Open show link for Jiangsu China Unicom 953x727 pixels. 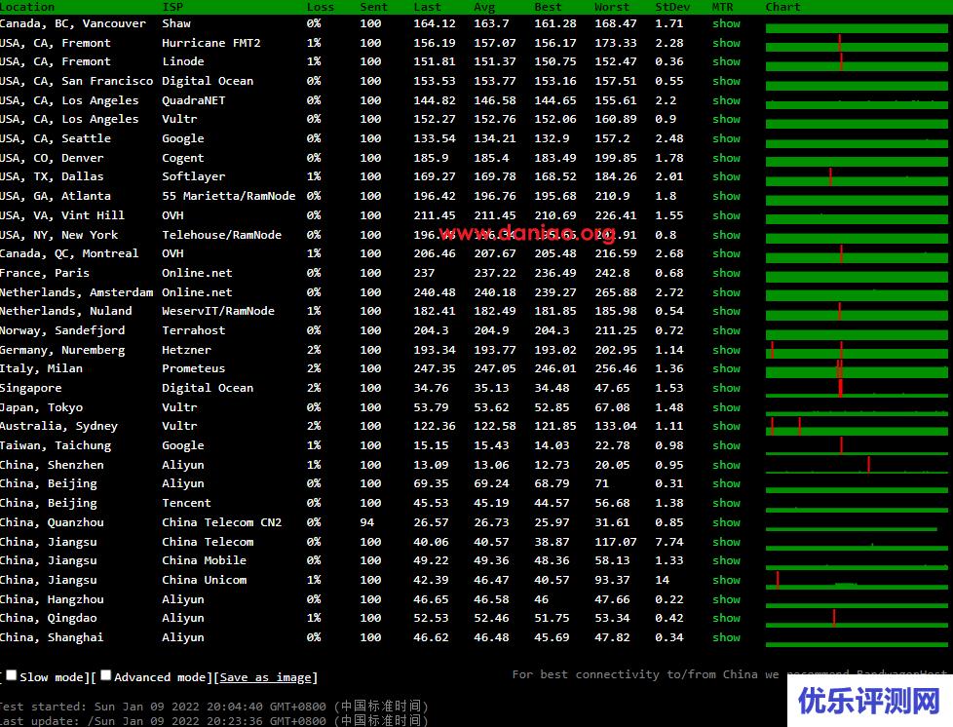(726, 580)
